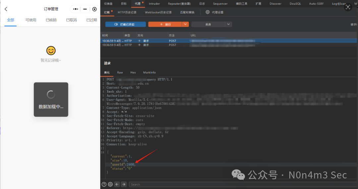The height and width of the screenshot is (189, 358).
Task: Click the screenshot capture icon top right
Action: tap(348, 7)
